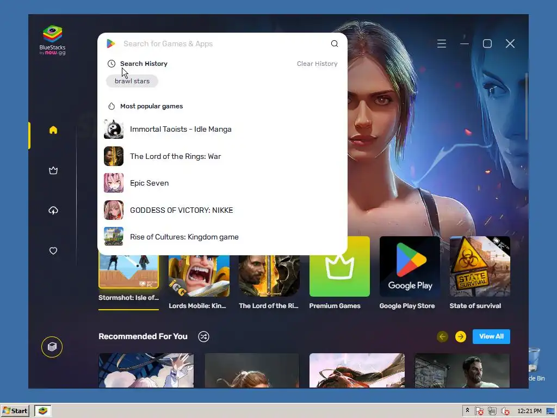Click the network tray icon
The width and height of the screenshot is (557, 418).
492,411
